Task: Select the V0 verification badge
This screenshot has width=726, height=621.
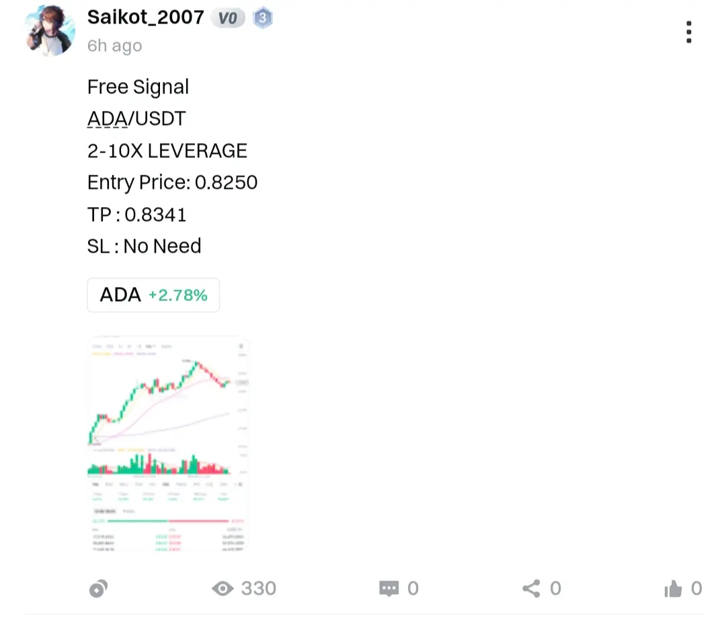Action: tap(228, 18)
